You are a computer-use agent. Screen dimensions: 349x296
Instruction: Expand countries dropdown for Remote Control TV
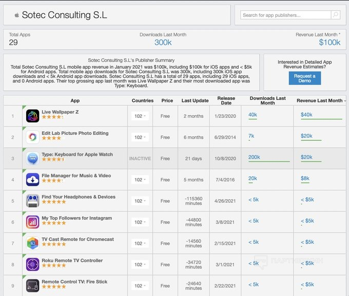[x=140, y=286]
